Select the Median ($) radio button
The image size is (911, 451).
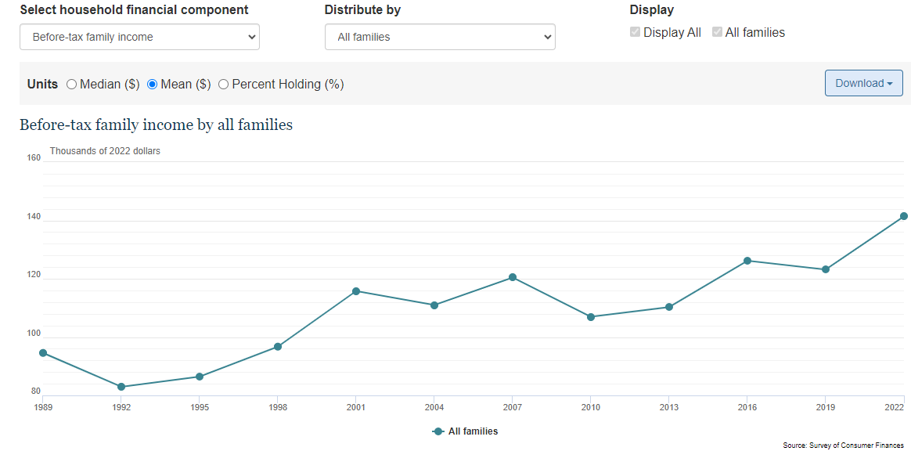[x=72, y=85]
